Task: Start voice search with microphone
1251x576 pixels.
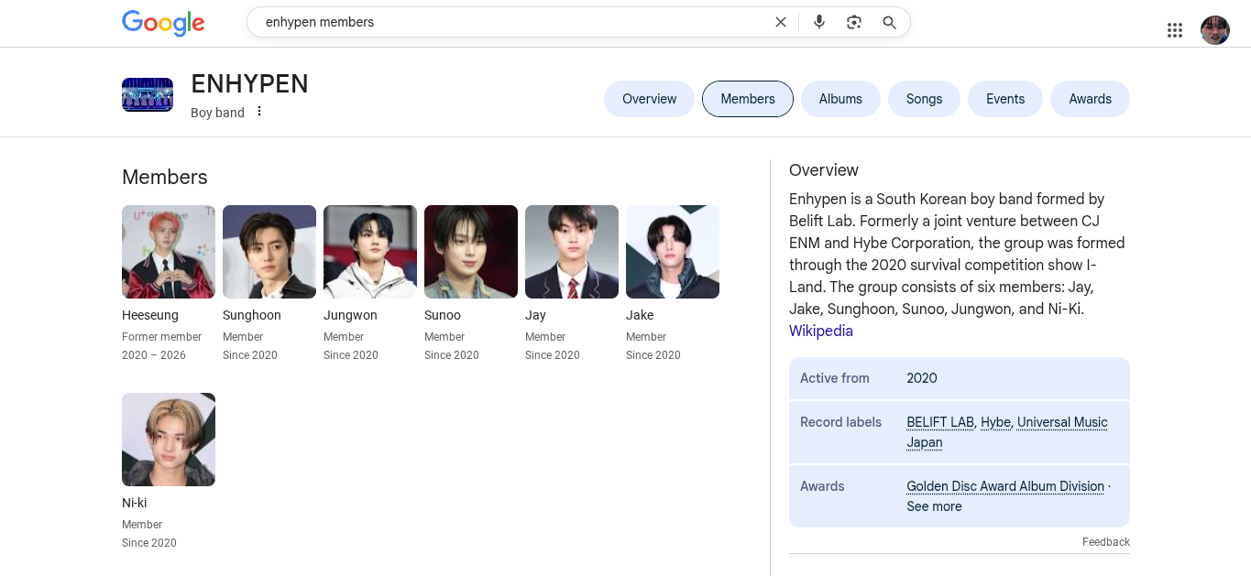Action: (819, 22)
